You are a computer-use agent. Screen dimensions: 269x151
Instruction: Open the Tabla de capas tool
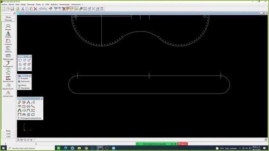coord(8,57)
